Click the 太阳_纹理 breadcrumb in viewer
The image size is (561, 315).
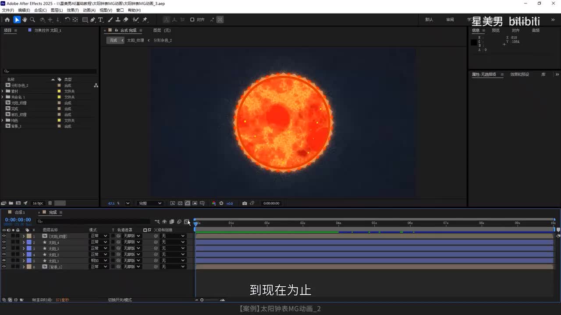[x=135, y=40]
